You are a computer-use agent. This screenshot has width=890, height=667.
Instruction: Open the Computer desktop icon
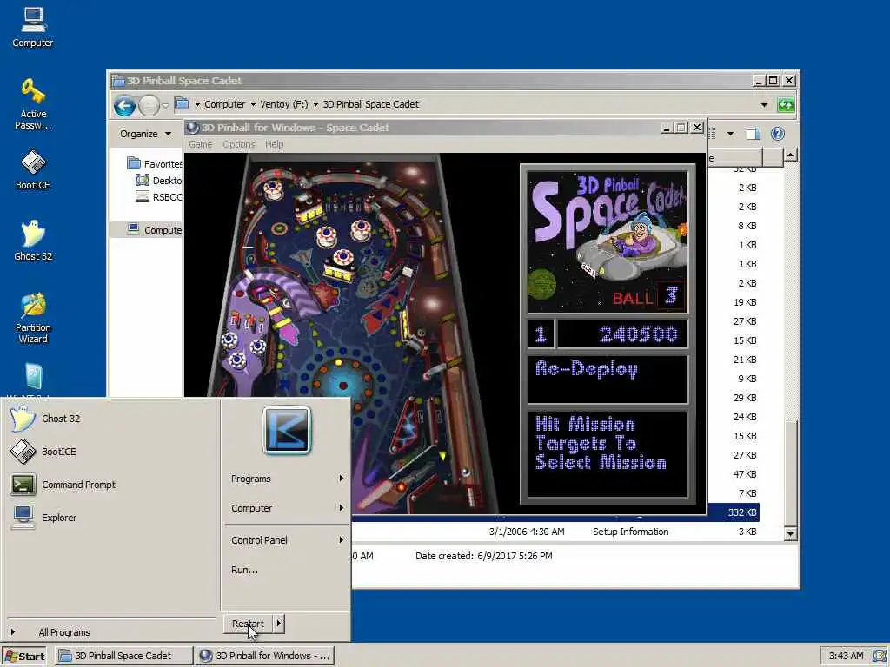[x=33, y=27]
